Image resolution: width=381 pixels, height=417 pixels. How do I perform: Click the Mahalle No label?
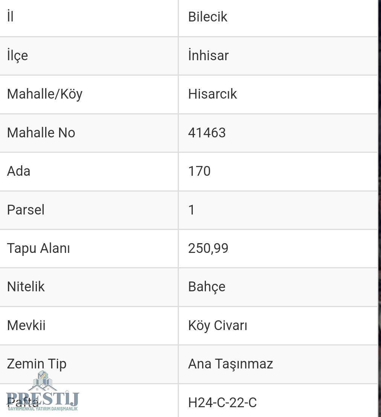click(41, 132)
